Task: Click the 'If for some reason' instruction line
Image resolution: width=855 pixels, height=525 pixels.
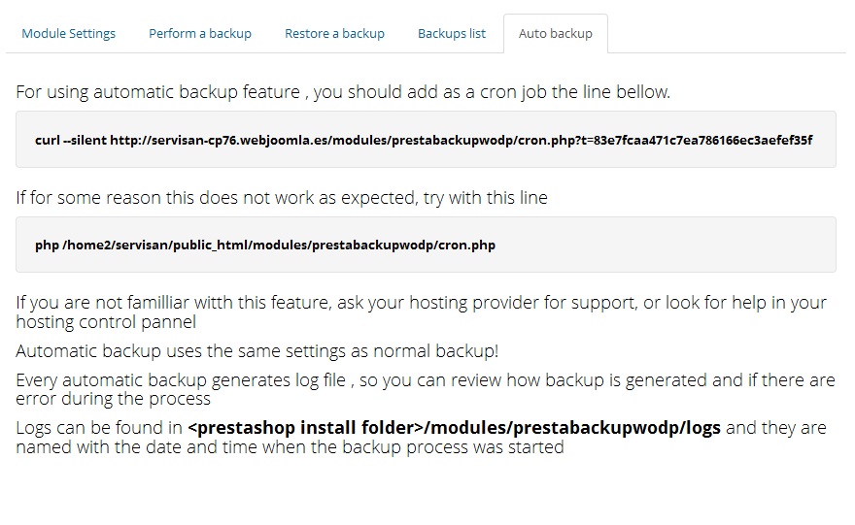Action: 282,198
